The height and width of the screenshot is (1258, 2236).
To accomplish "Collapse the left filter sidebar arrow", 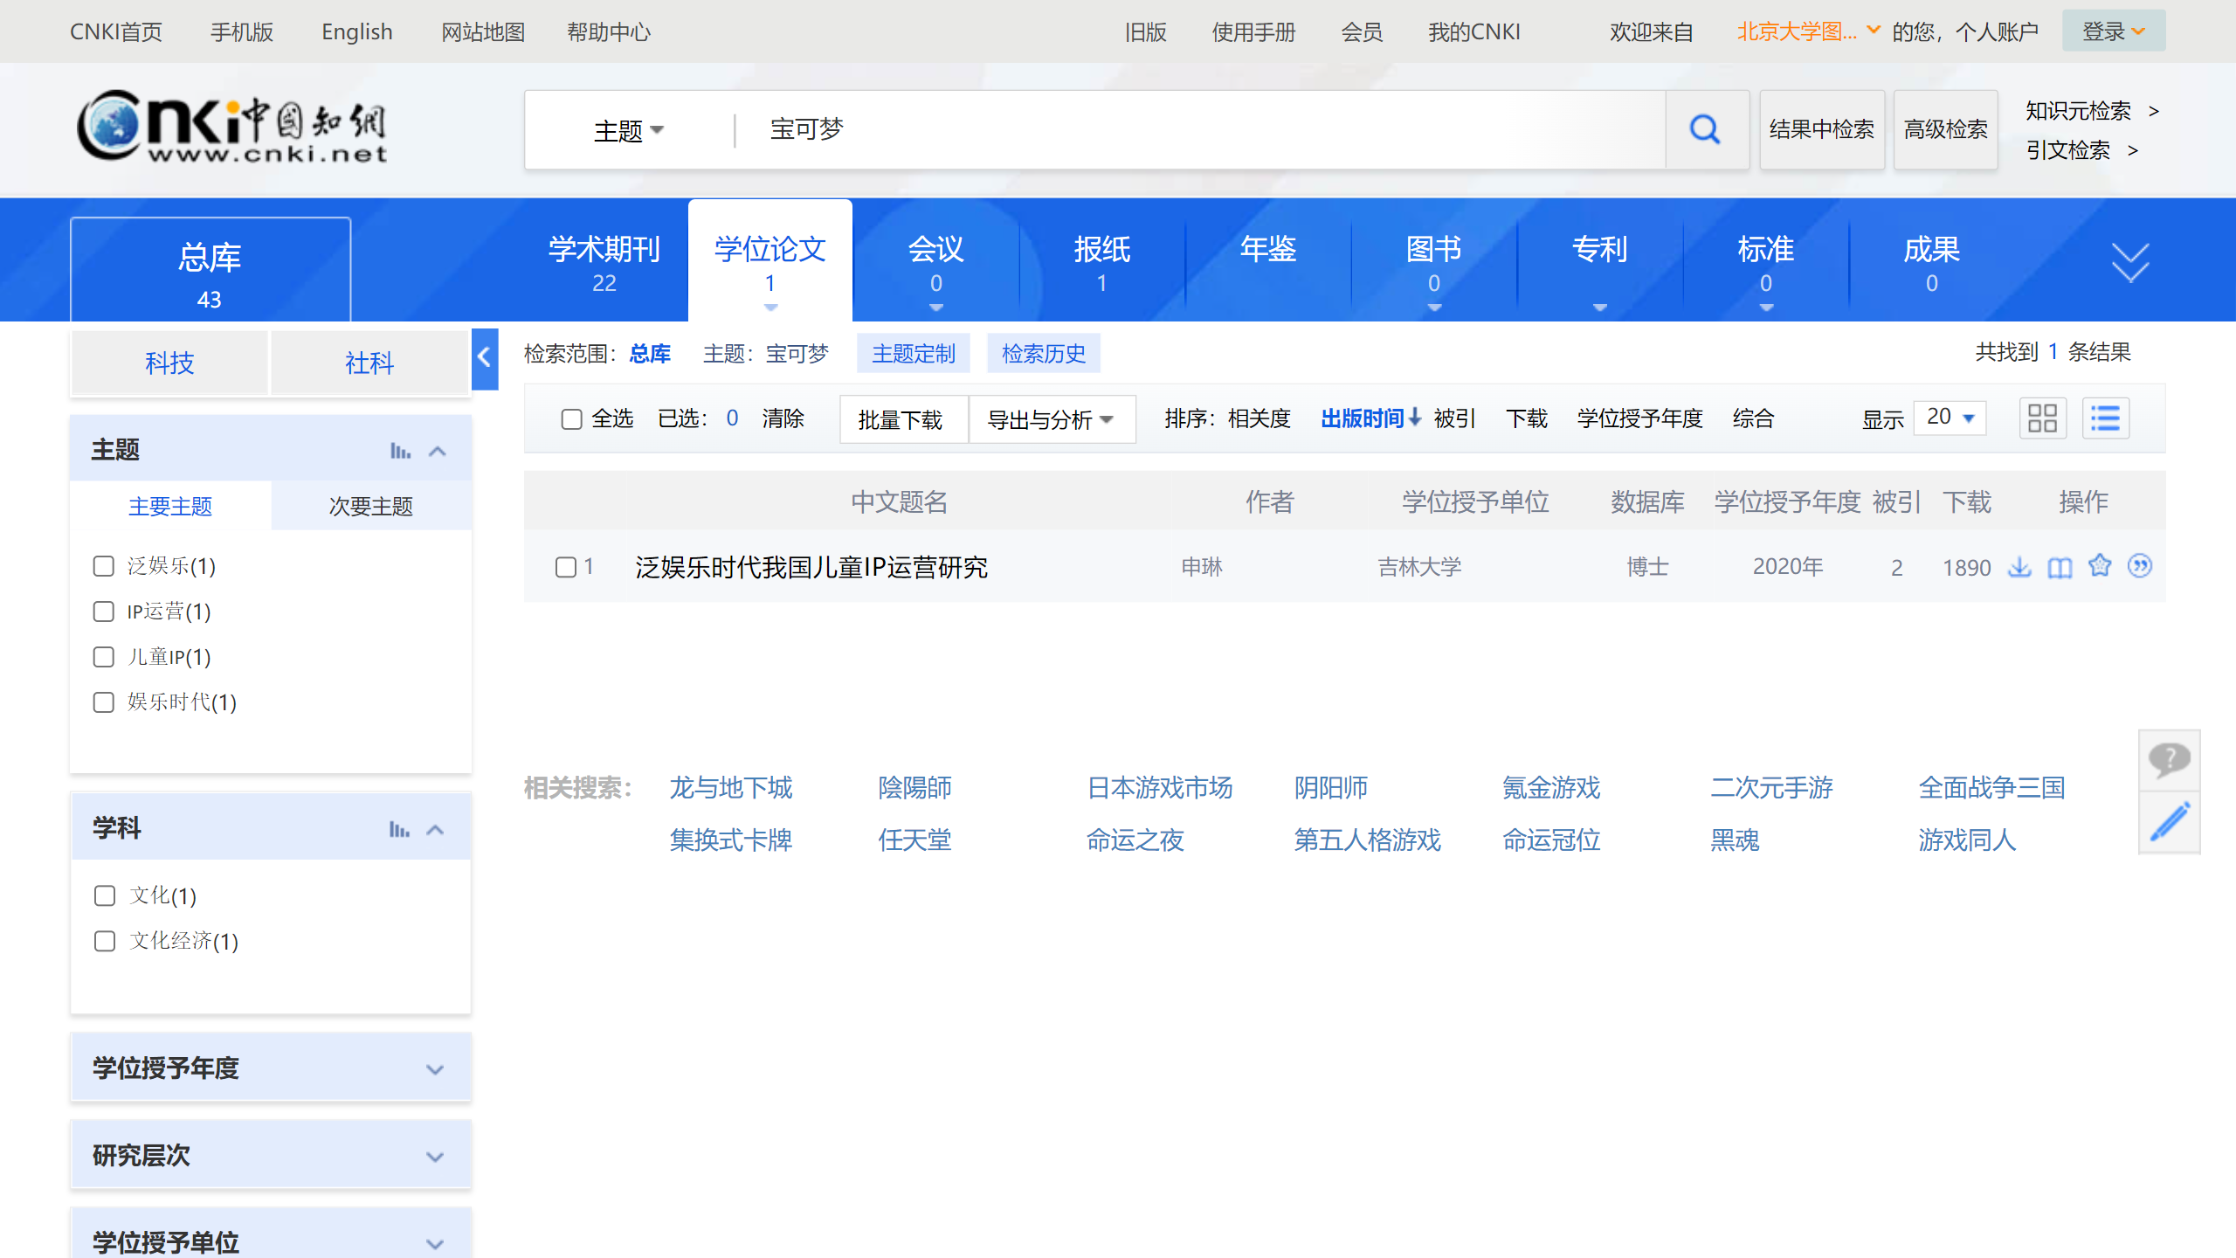I will [485, 356].
